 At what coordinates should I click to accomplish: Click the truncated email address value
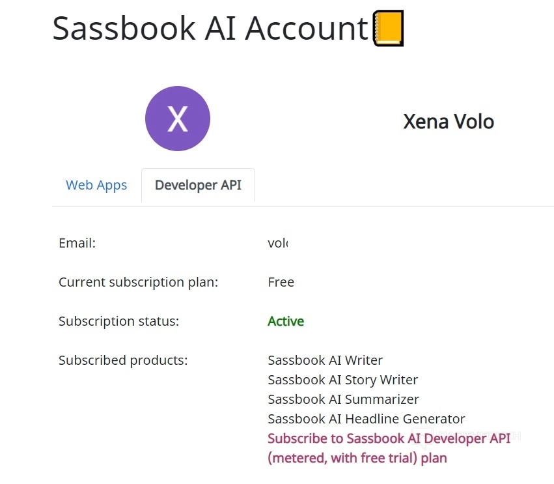point(278,244)
